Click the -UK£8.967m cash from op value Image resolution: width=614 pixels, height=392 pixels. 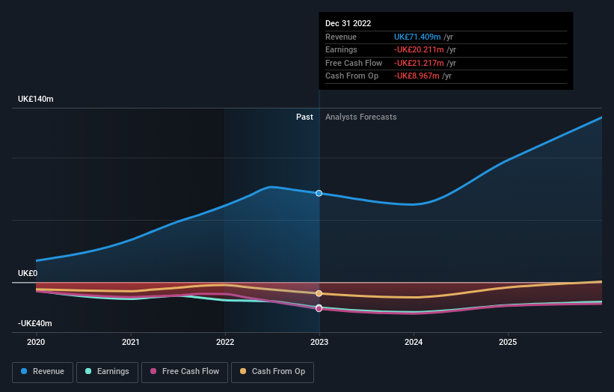(x=417, y=76)
